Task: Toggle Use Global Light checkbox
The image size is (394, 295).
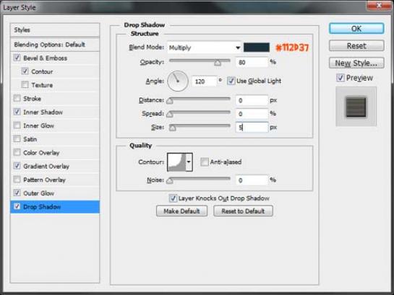Action: pos(231,81)
